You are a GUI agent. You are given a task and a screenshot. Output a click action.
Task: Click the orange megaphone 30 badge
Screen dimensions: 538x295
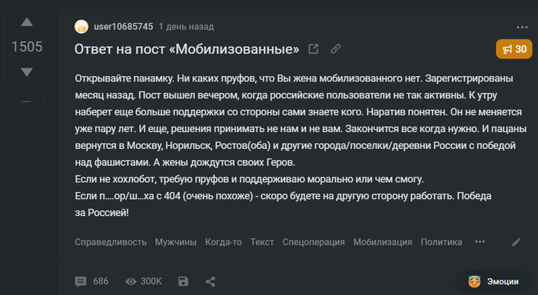(514, 49)
